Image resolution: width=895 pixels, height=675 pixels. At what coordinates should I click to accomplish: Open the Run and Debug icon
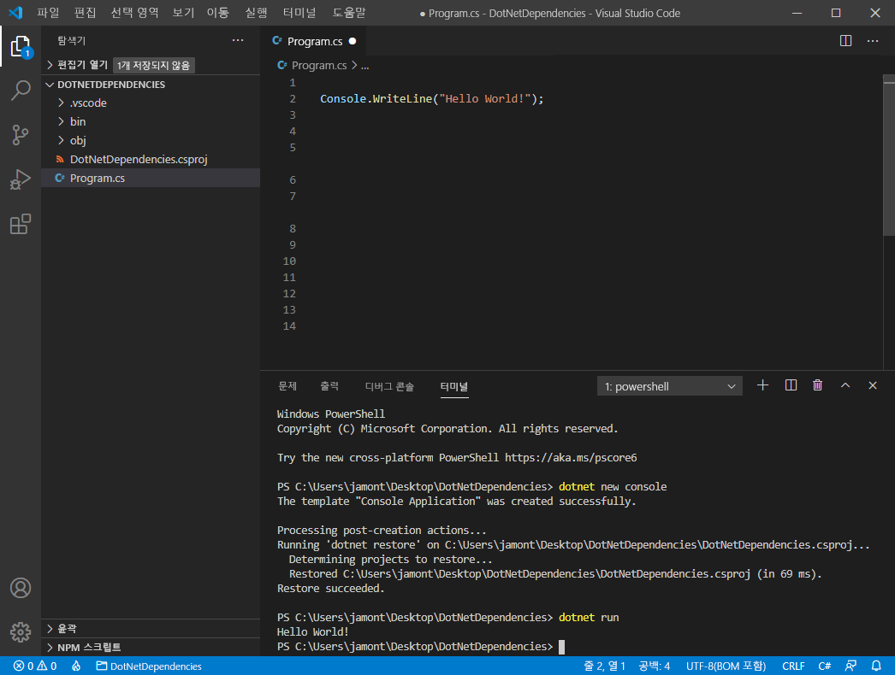pos(21,179)
